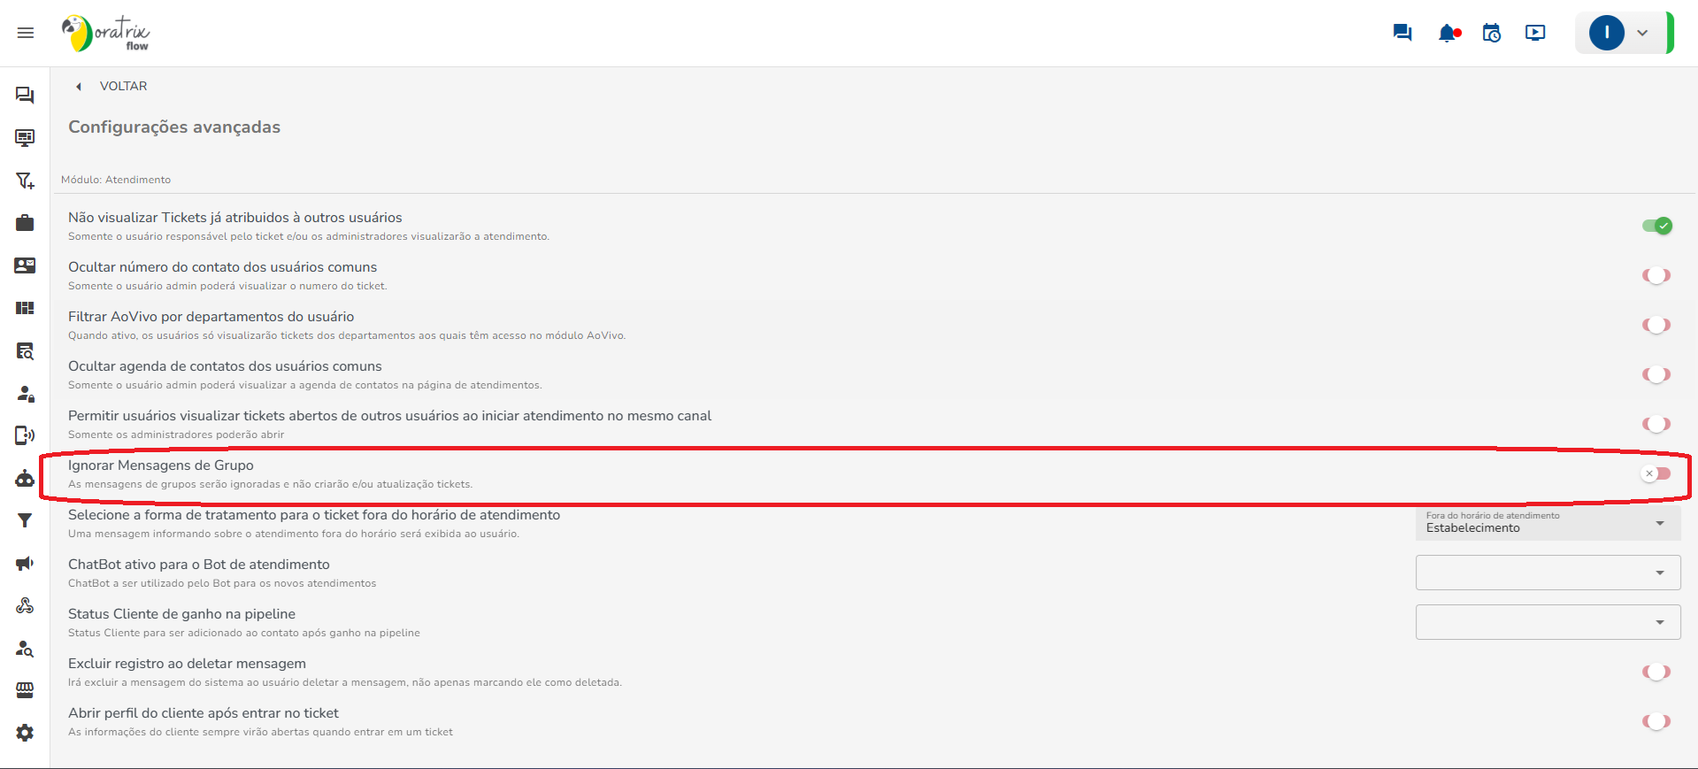Open the chat messages icon in header
The height and width of the screenshot is (769, 1698).
pos(1402,33)
